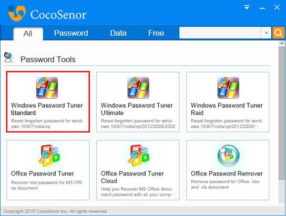Switch to the Password tab
The height and width of the screenshot is (216, 286).
pyautogui.click(x=71, y=33)
